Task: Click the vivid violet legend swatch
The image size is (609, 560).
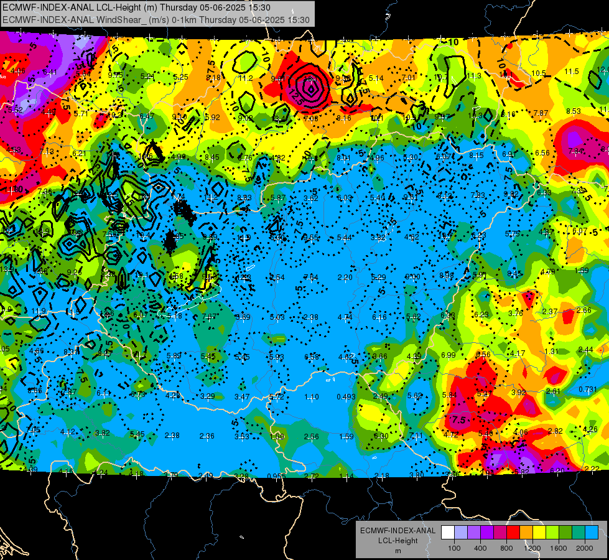Action: (x=487, y=533)
